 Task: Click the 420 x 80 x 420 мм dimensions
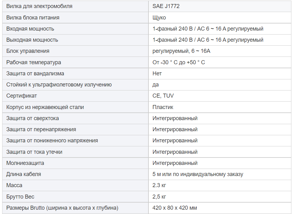coord(174,208)
